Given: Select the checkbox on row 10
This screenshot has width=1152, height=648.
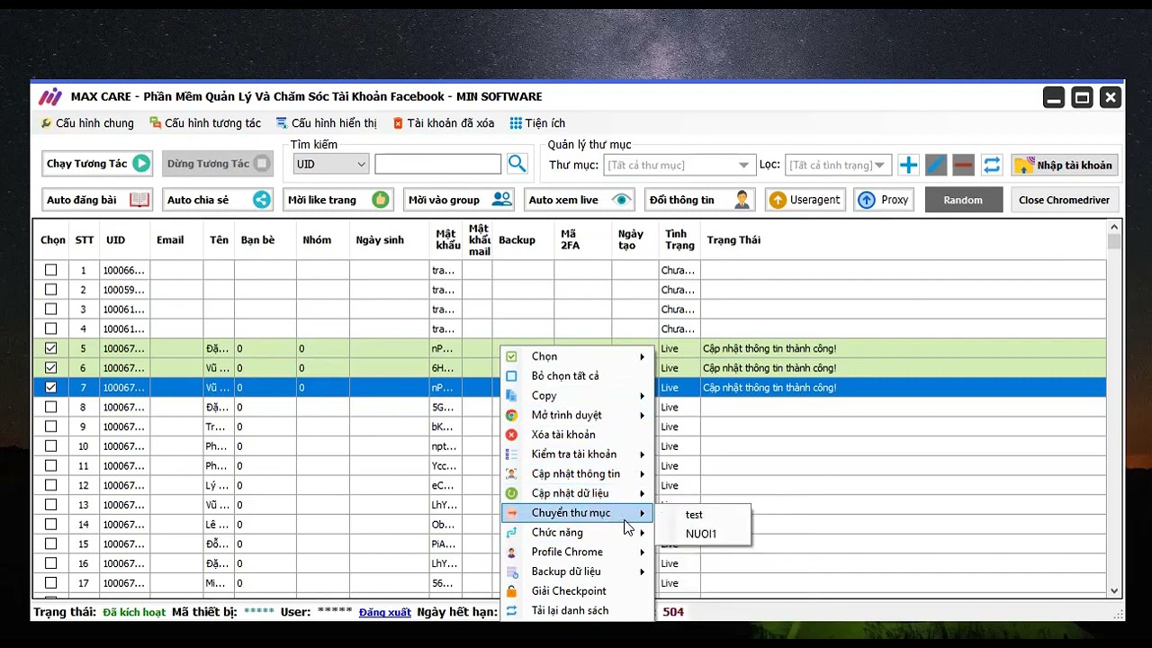Looking at the screenshot, I should pos(51,446).
